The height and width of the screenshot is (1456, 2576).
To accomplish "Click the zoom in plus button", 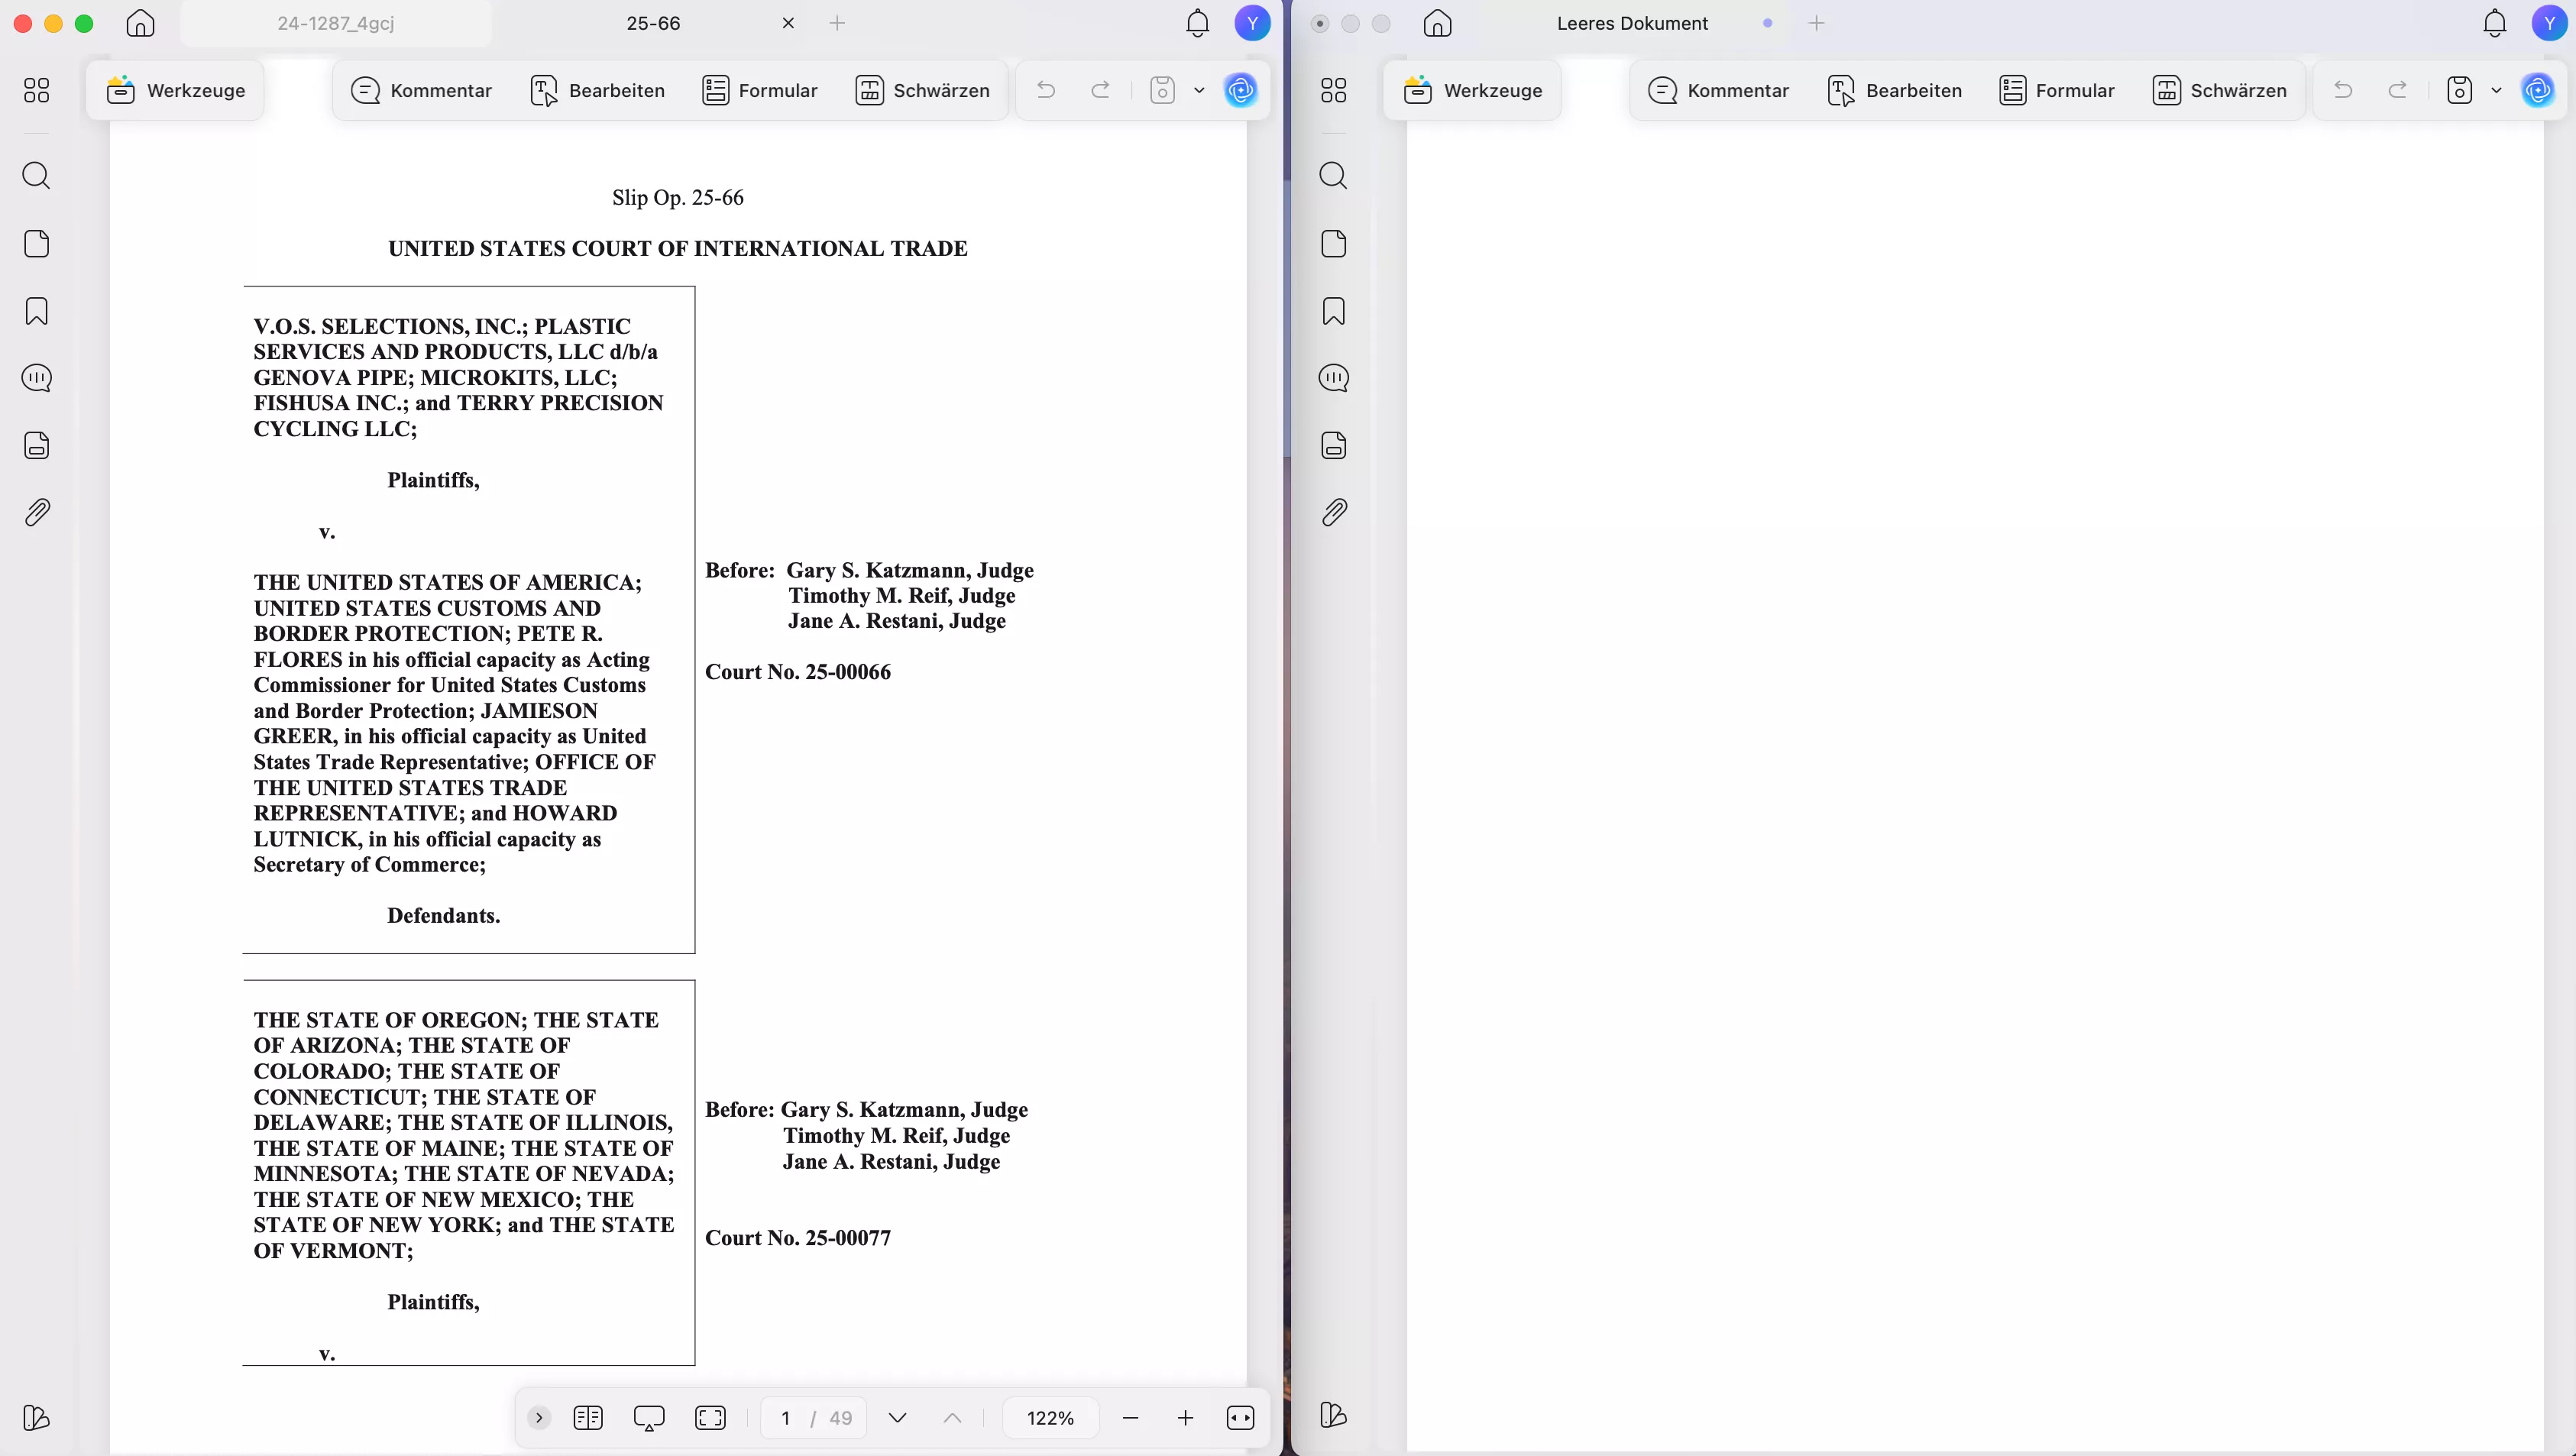I will [x=1185, y=1417].
